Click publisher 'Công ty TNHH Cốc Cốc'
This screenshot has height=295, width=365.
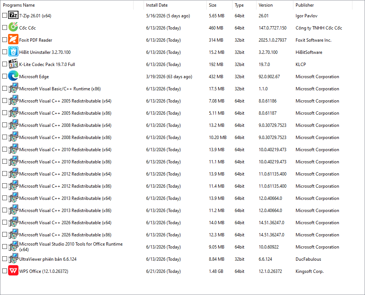[318, 28]
